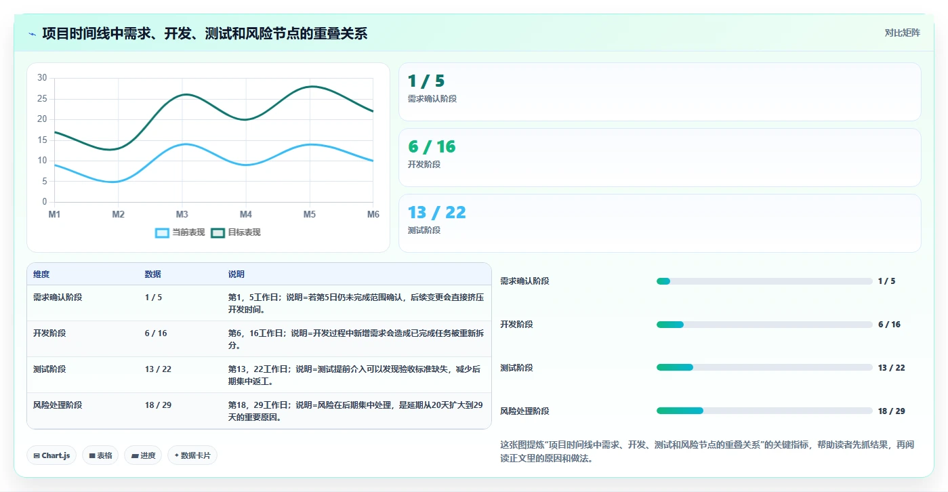Select the 进度 tag chip
The height and width of the screenshot is (492, 948).
143,455
